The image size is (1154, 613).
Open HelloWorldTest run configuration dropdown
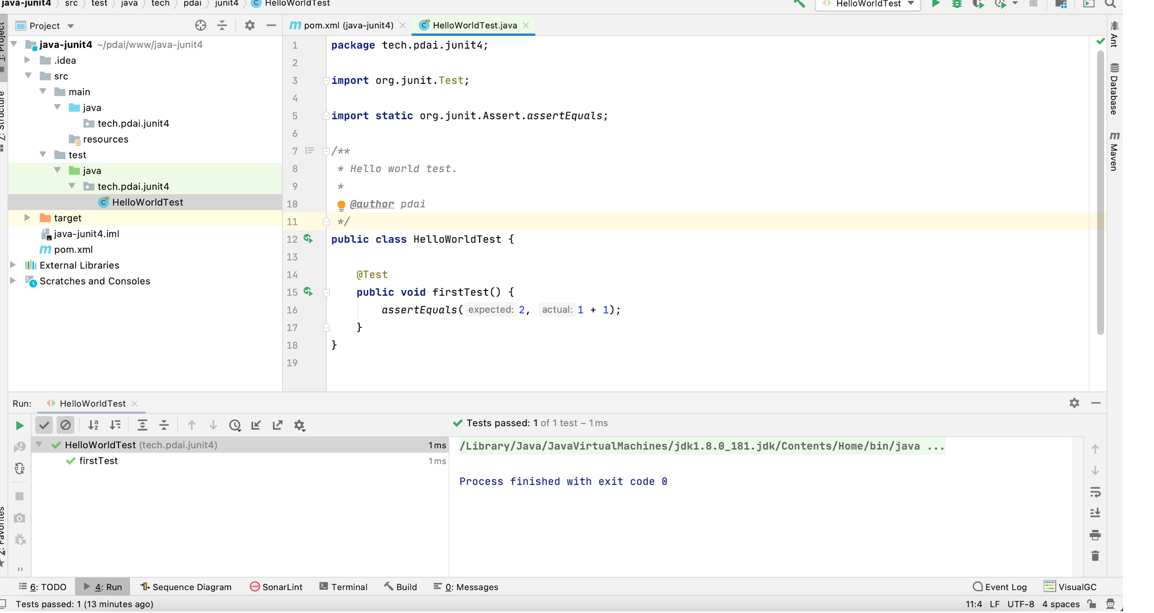868,4
